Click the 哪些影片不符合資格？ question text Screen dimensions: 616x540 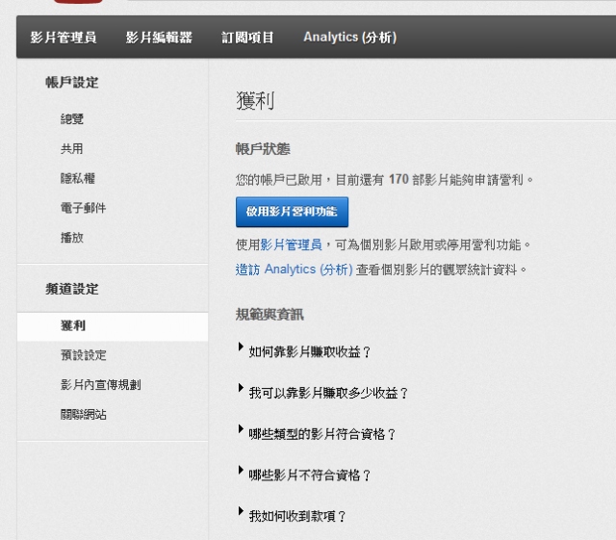310,476
